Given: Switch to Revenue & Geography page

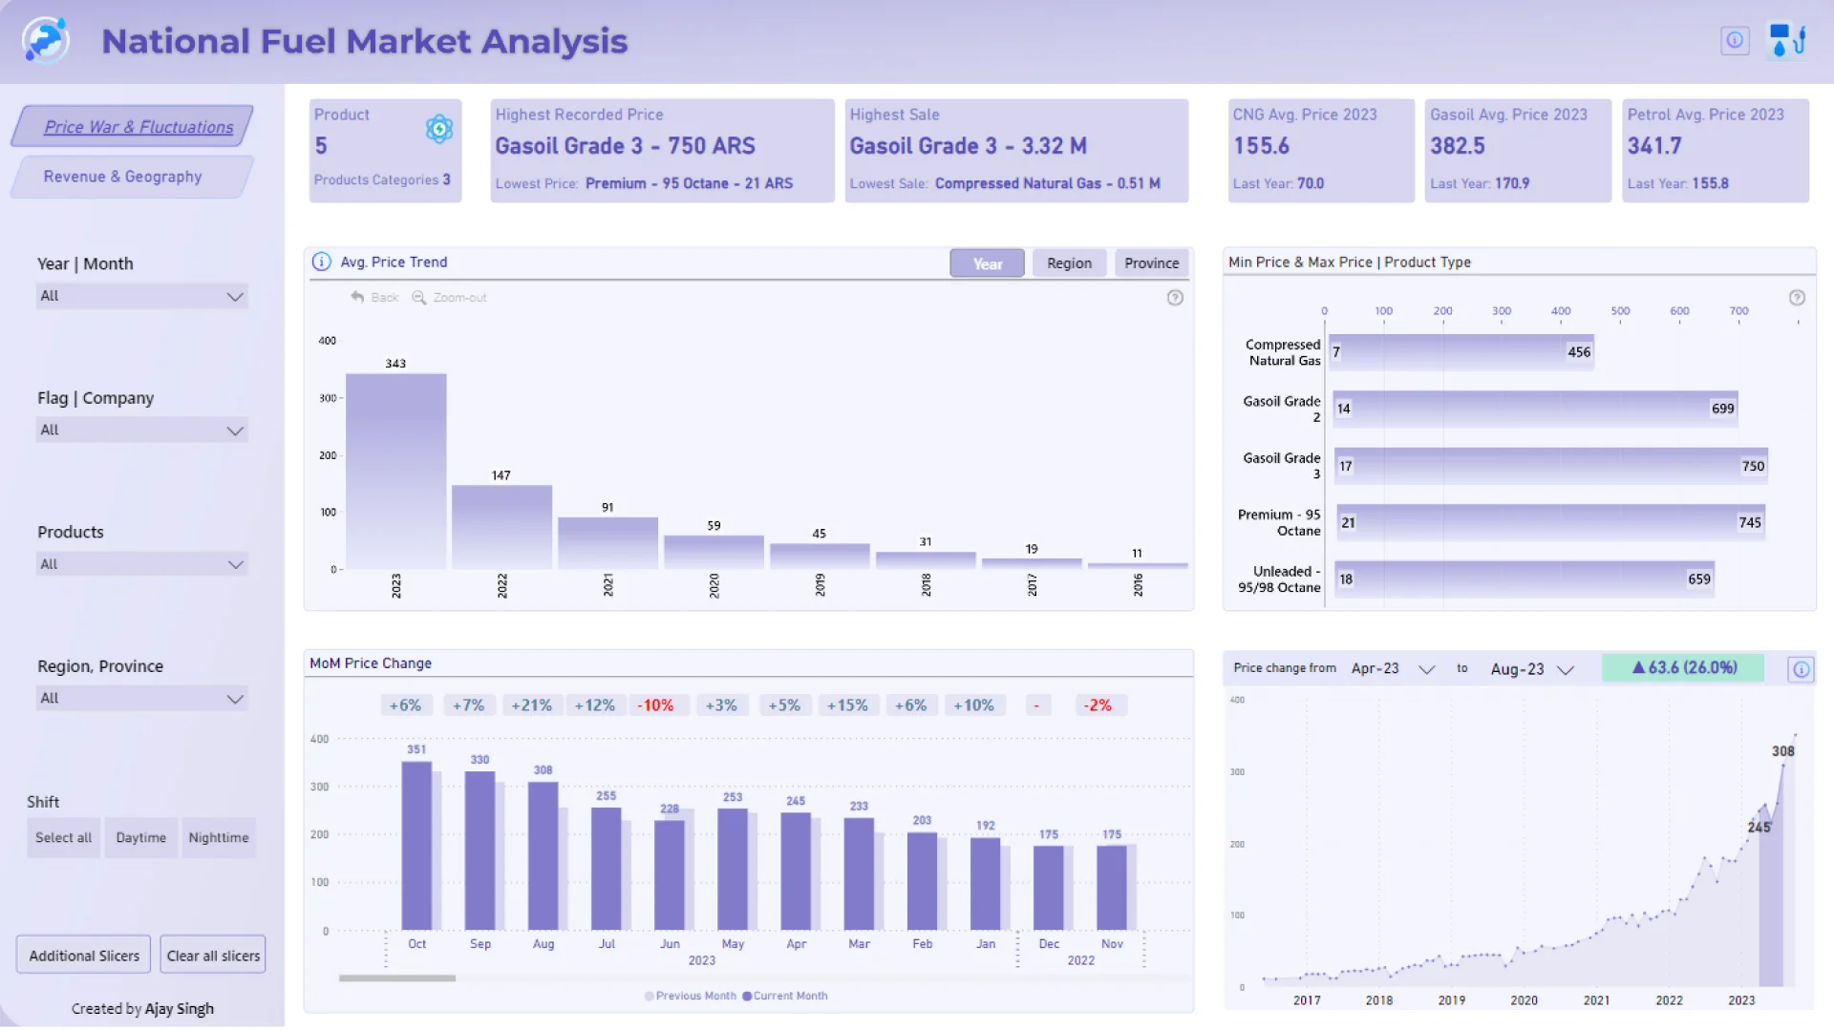Looking at the screenshot, I should point(133,177).
